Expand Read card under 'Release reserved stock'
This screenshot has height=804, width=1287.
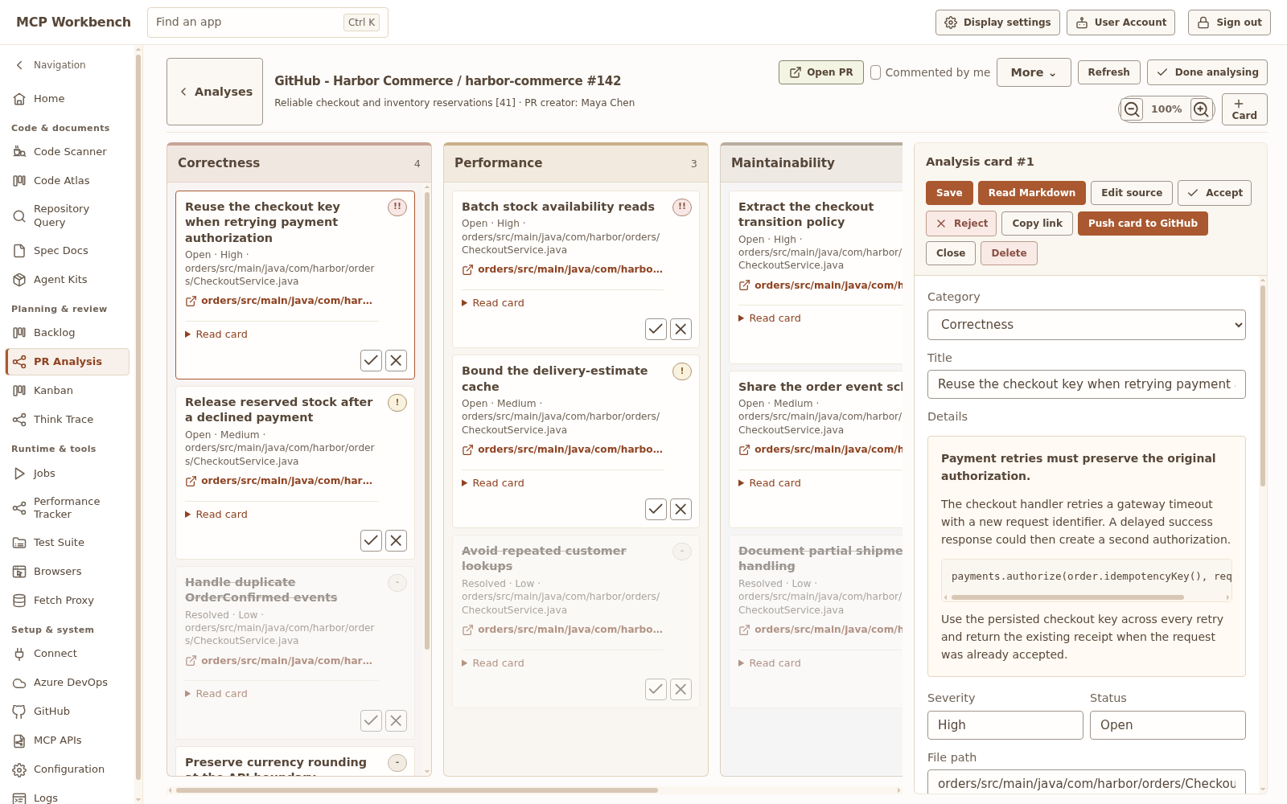[x=216, y=515]
